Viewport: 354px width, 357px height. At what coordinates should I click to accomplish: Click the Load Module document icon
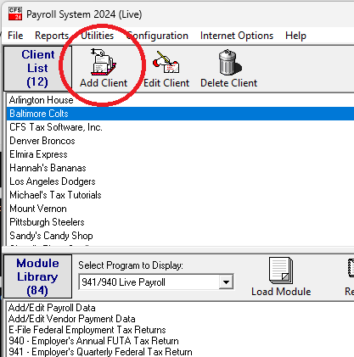(281, 271)
